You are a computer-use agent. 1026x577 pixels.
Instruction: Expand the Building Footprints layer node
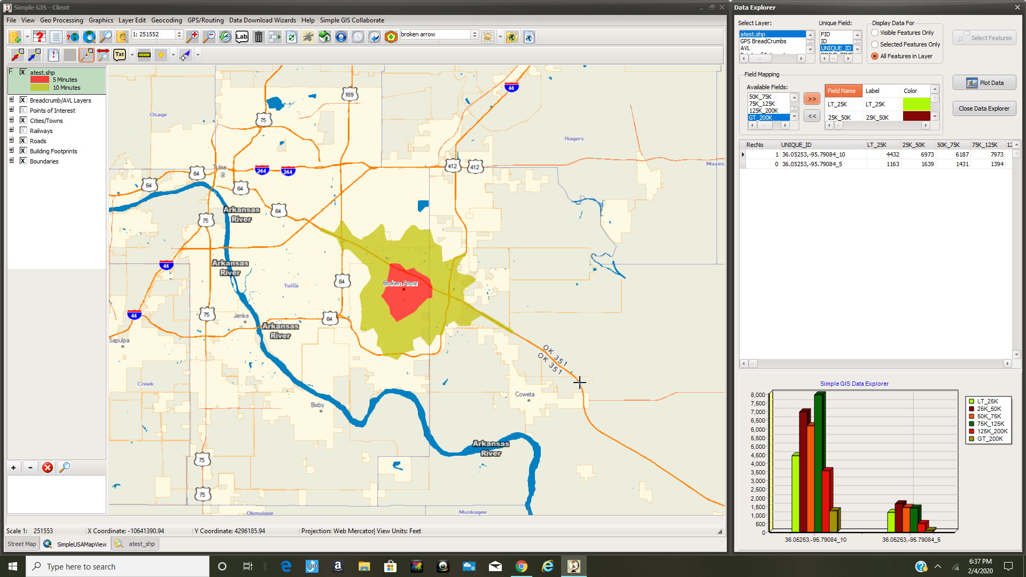pos(12,151)
